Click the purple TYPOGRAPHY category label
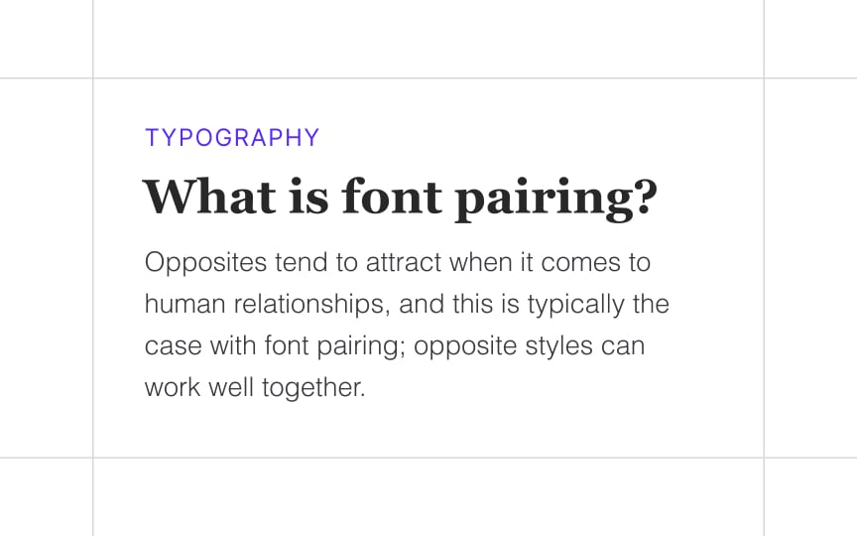This screenshot has width=857, height=536. tap(232, 137)
